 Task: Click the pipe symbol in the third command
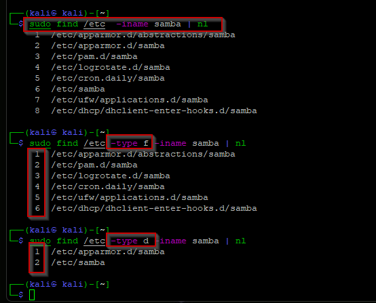coord(227,241)
